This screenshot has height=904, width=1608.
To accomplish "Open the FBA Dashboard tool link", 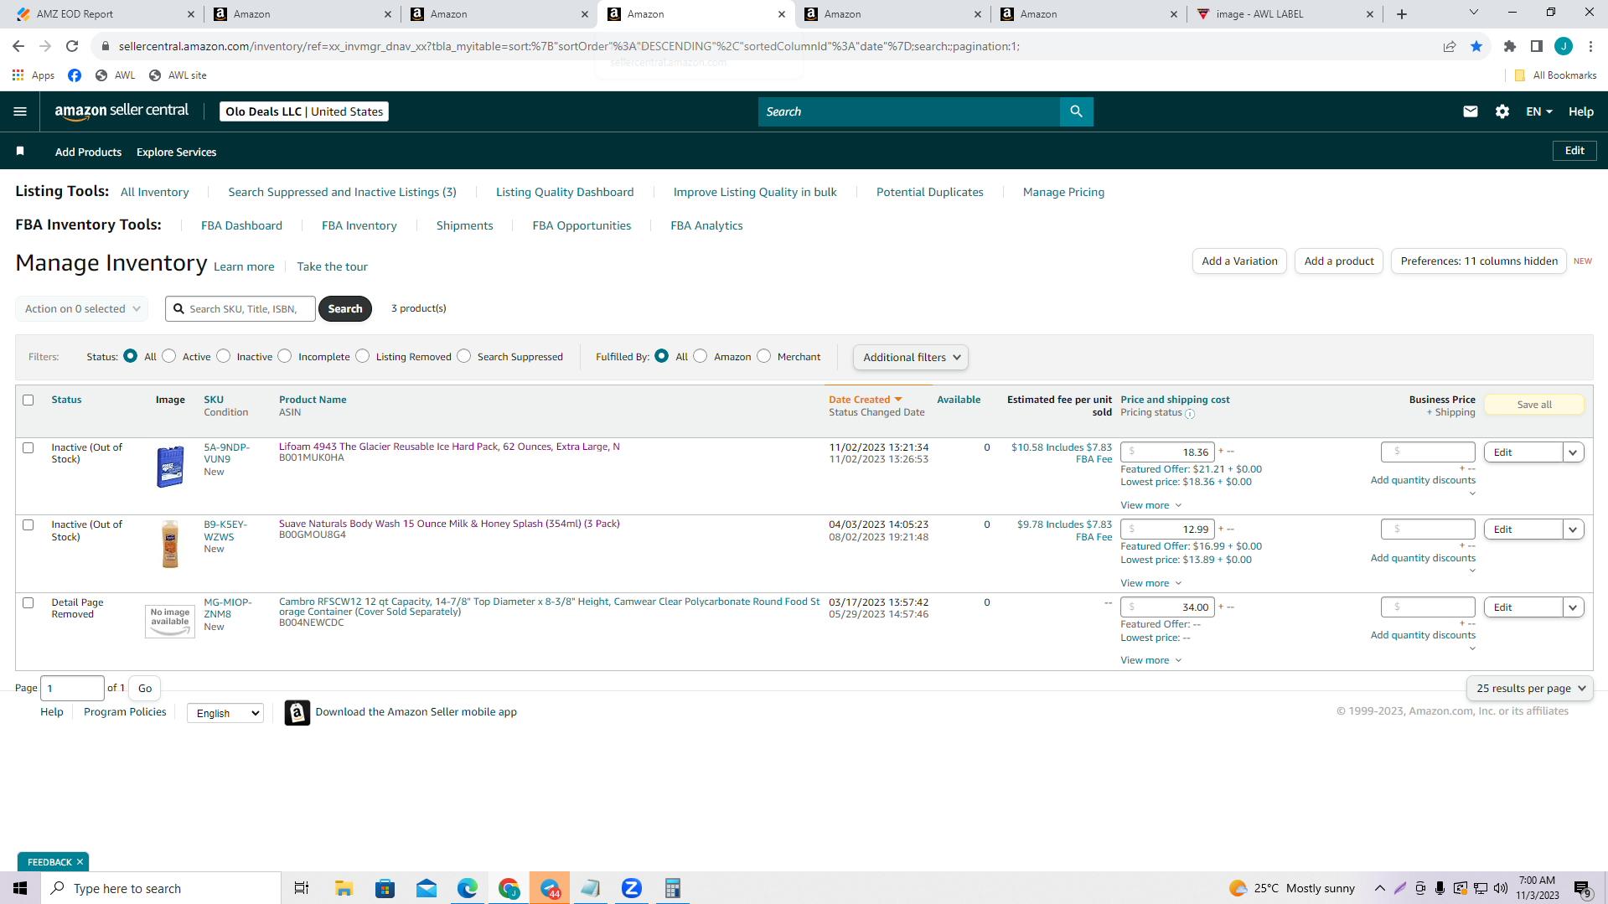I will tap(241, 225).
